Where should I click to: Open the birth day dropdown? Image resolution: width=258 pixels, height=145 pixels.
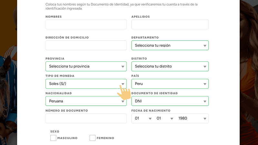[142, 119]
